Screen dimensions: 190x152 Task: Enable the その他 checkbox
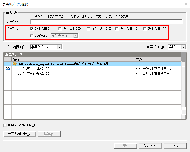(32, 36)
